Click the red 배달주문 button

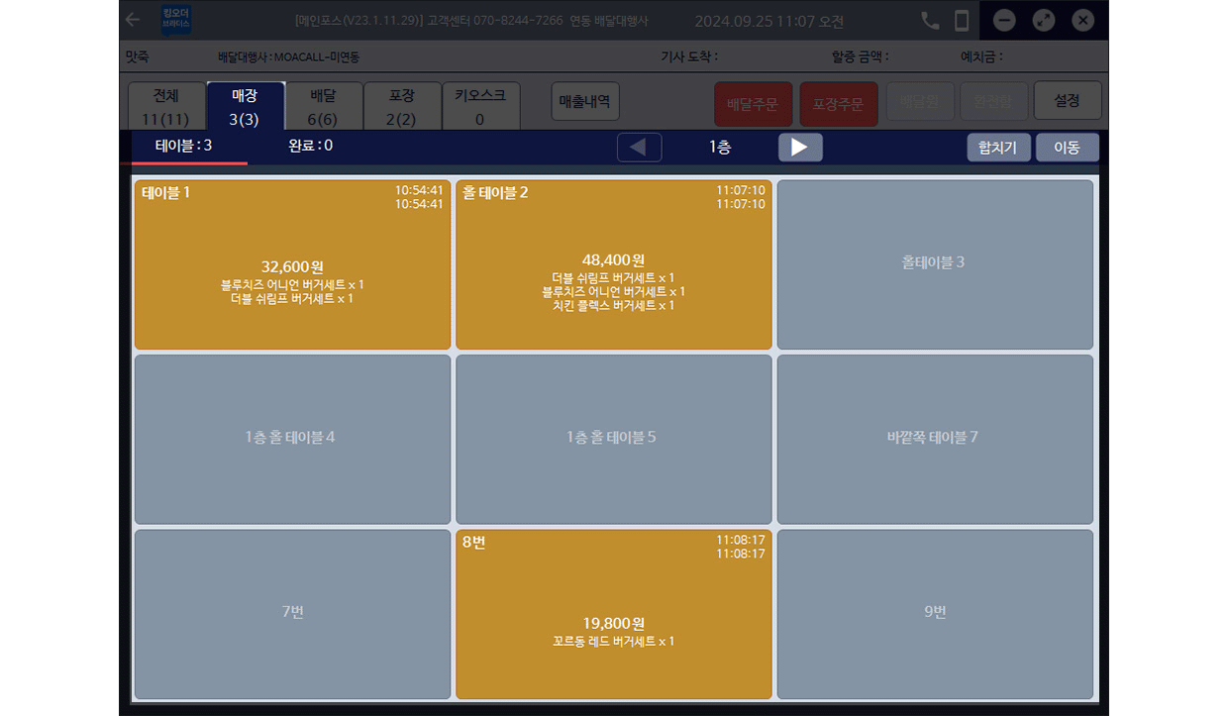(753, 103)
